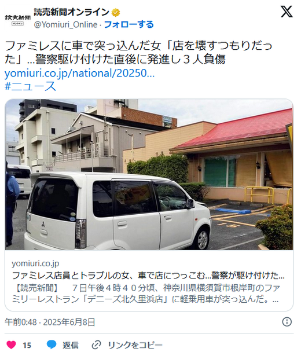
Task: Click the chain link copy icon
Action: pyautogui.click(x=97, y=344)
